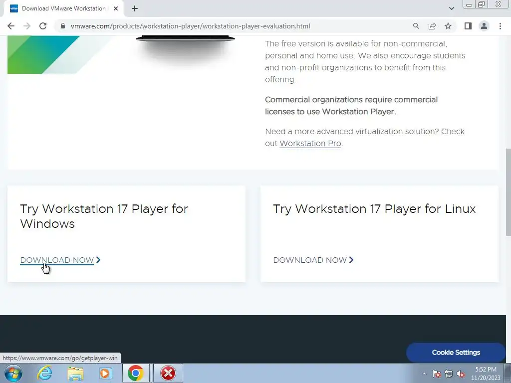Image resolution: width=511 pixels, height=383 pixels.
Task: Click the share page icon
Action: point(432,26)
